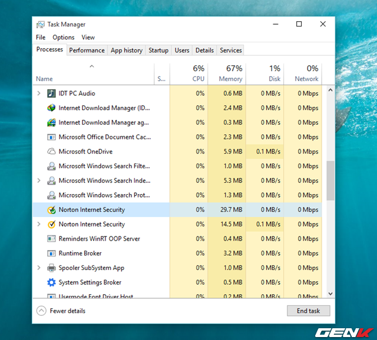
Task: Sort processes by the Name column header
Action: coord(93,74)
